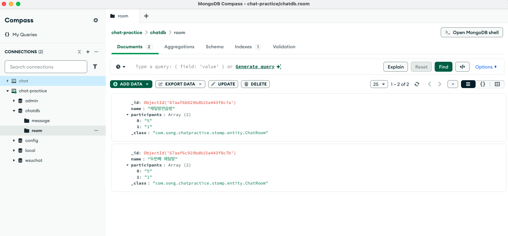This screenshot has height=236, width=508.
Task: Open connections more options ellipsis
Action: (x=96, y=52)
